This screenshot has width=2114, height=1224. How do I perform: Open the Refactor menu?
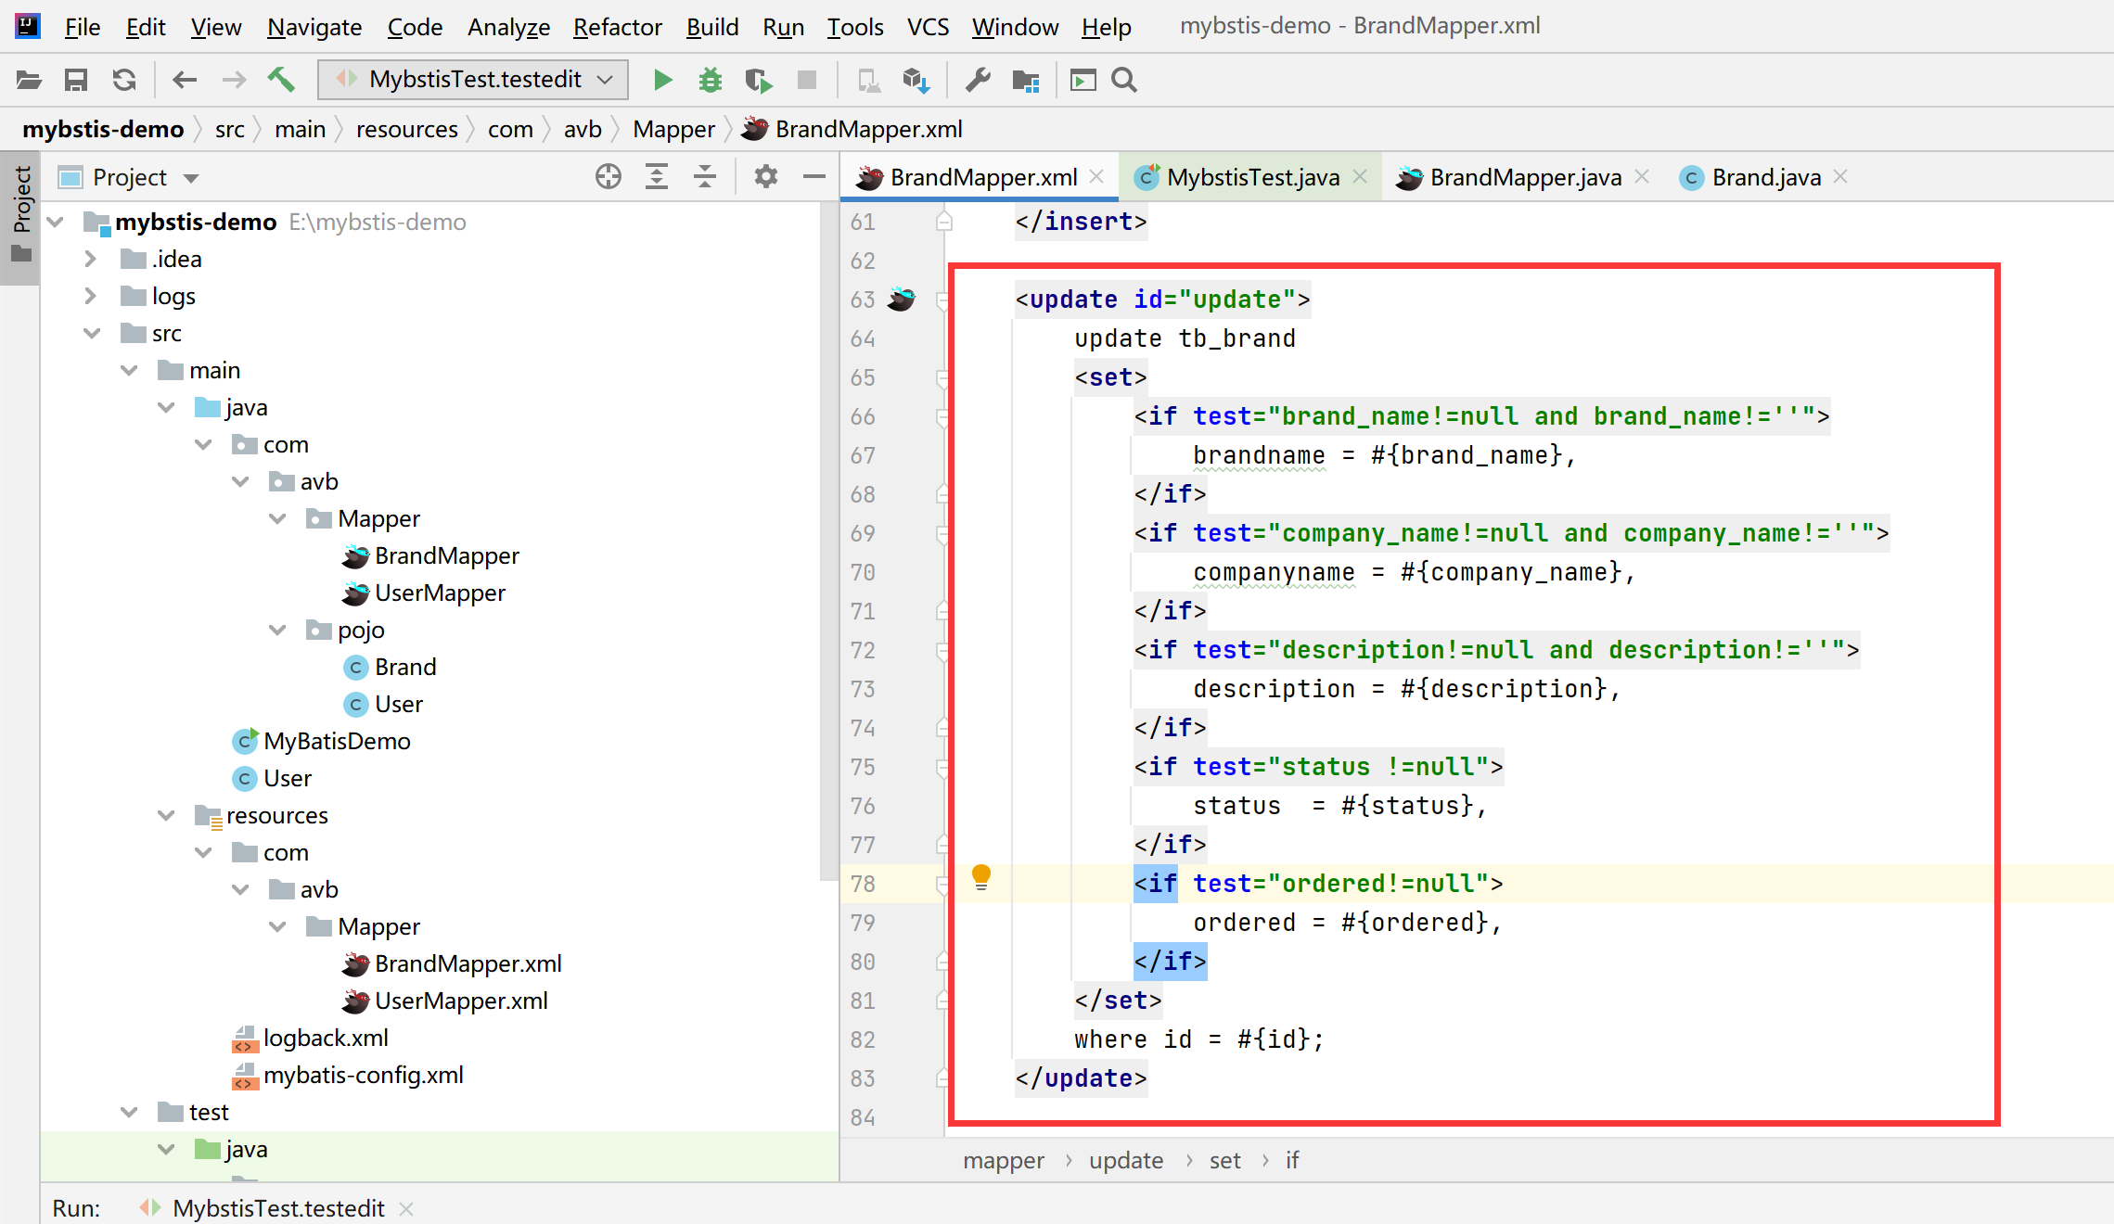[617, 27]
